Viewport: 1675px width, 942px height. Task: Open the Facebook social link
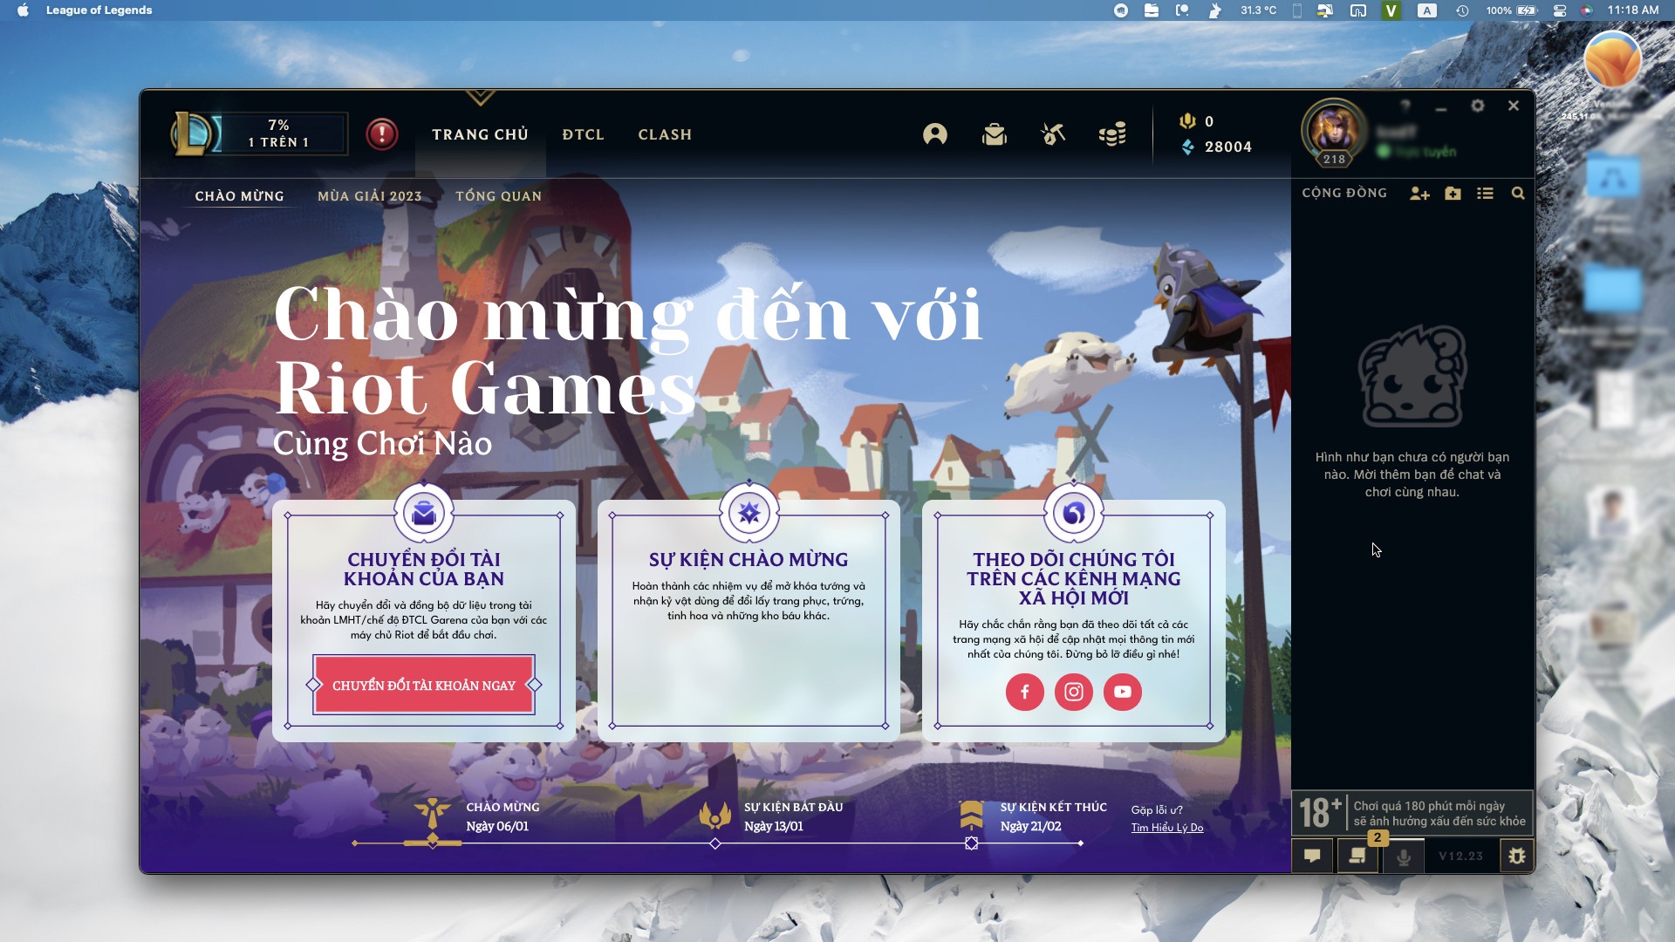1025,693
